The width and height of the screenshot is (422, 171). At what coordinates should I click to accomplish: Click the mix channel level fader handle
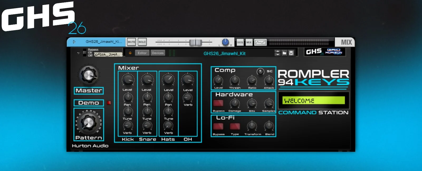tap(195, 42)
